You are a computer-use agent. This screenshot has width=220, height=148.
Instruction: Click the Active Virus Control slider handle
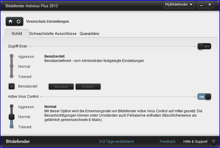pyautogui.click(x=12, y=117)
